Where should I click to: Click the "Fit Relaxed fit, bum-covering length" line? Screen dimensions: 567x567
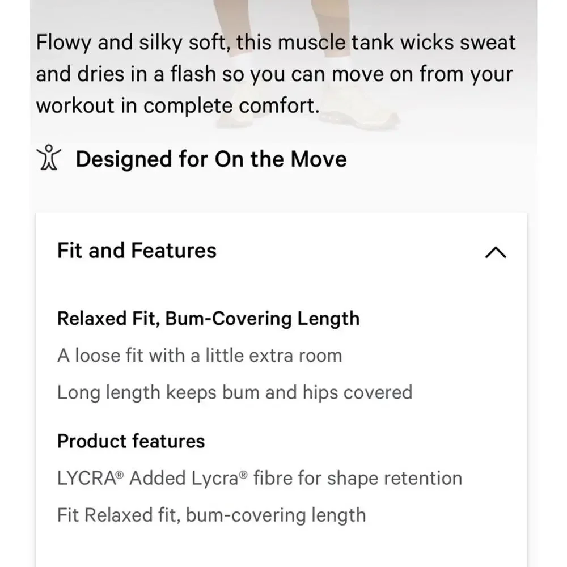point(211,515)
